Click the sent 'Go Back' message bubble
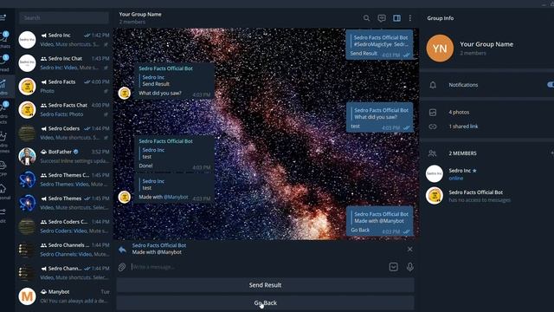This screenshot has height=312, width=554. (x=379, y=221)
